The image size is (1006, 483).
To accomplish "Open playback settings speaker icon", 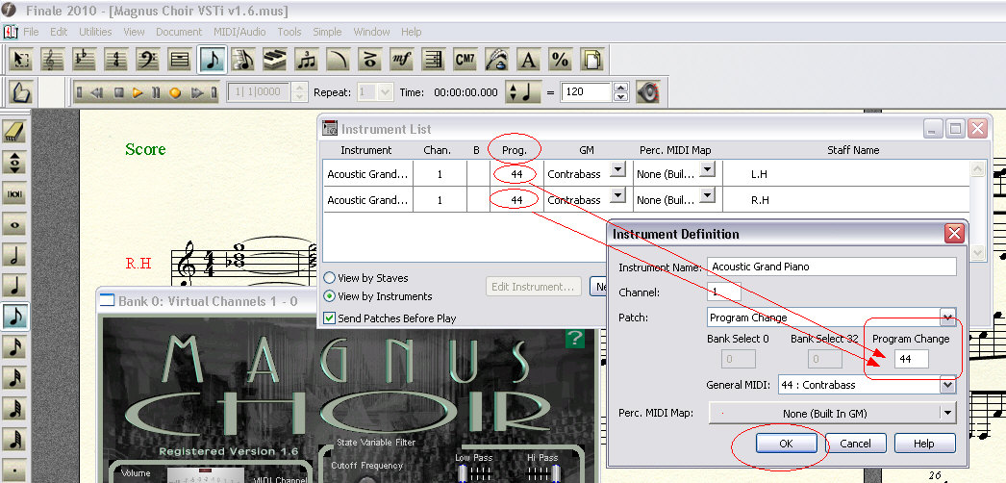I will coord(648,92).
